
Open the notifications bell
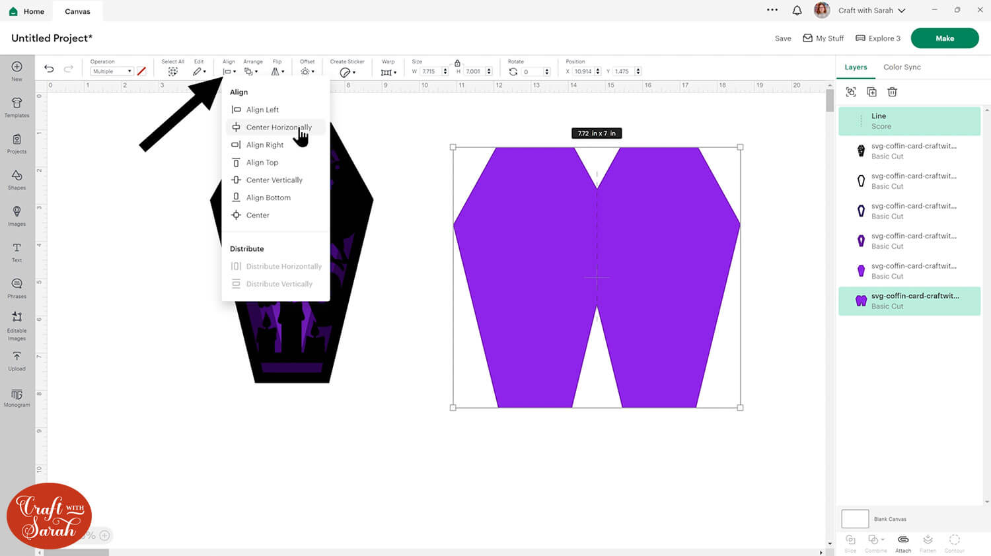797,11
